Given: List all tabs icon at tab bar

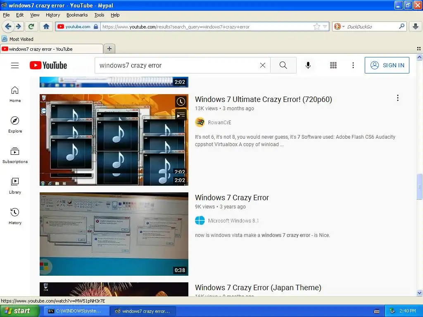Looking at the screenshot, I should 419,49.
